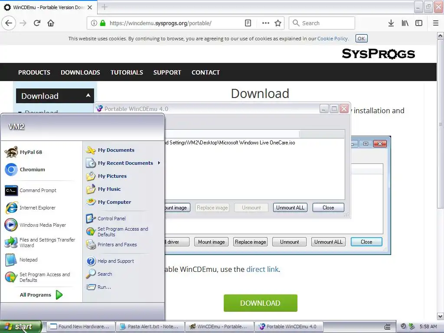Screen dimensions: 444x333
Task: Expand All Programs list
Action: click(41, 295)
